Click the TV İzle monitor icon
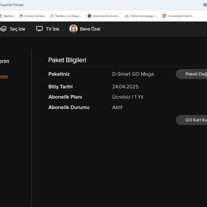 tap(40, 29)
